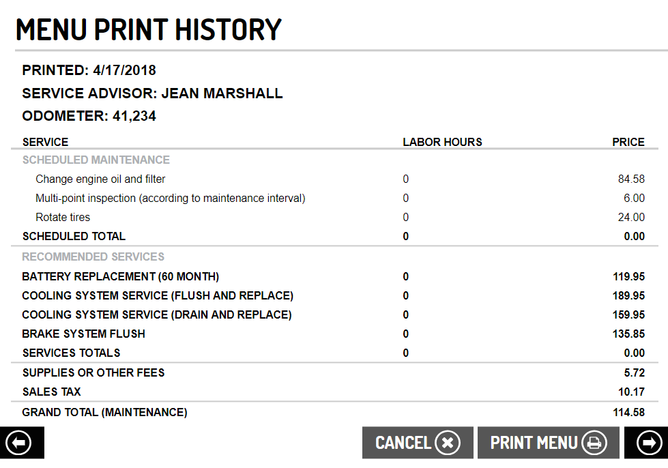Image resolution: width=668 pixels, height=468 pixels.
Task: Click the Price column header
Action: coord(628,143)
